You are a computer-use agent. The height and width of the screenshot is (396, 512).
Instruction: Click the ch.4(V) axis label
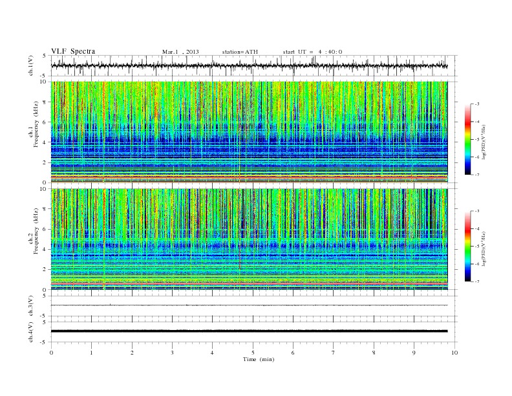coord(30,332)
